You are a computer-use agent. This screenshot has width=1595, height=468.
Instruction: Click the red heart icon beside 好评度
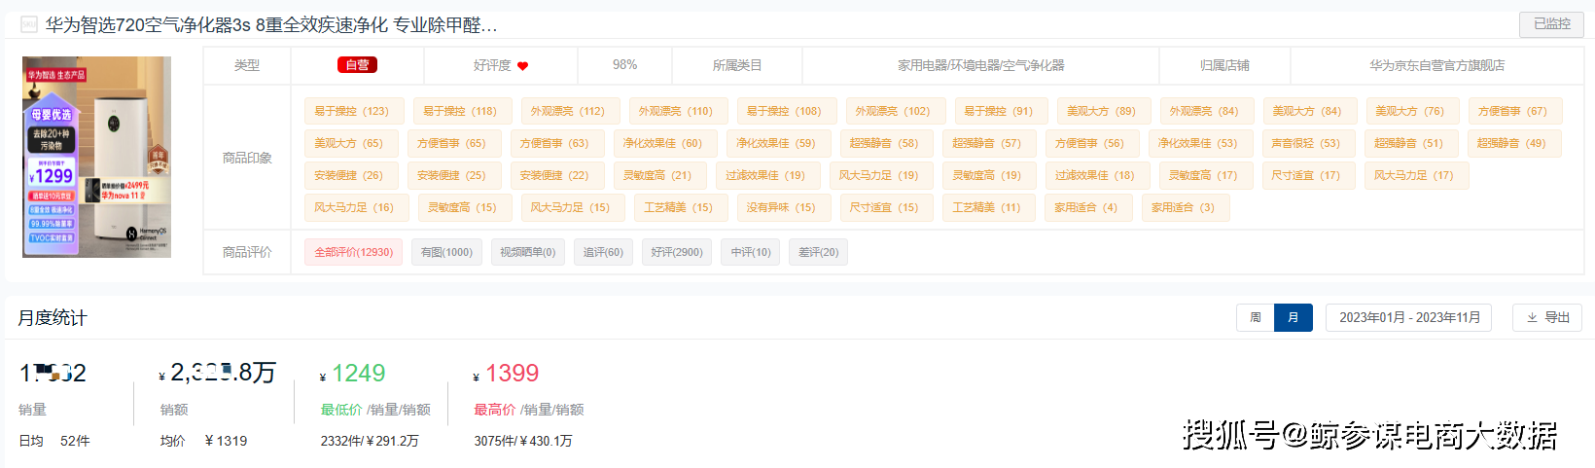(x=522, y=66)
